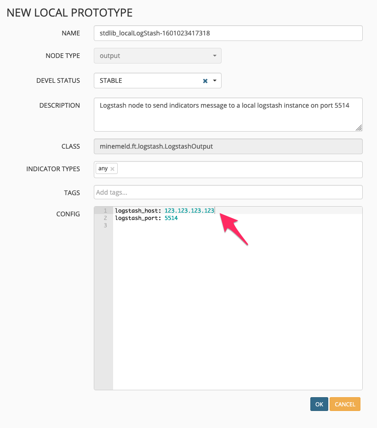This screenshot has height=428, width=377.
Task: Focus the TAGS input with "Add tags..."
Action: 228,192
